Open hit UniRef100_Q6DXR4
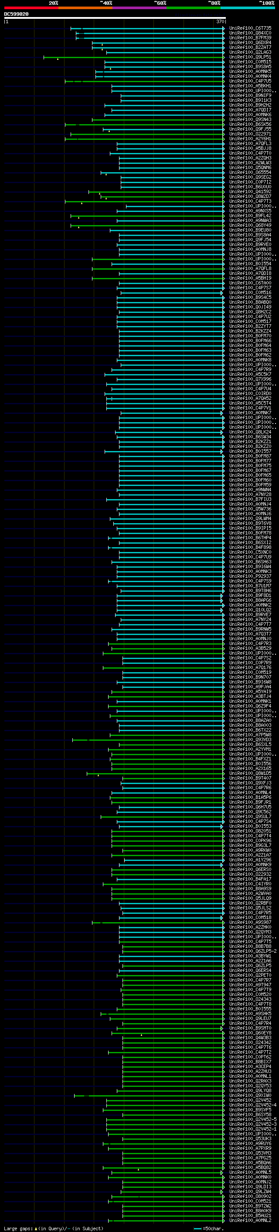Viewport: 279px width, 1232px height. pyautogui.click(x=250, y=42)
